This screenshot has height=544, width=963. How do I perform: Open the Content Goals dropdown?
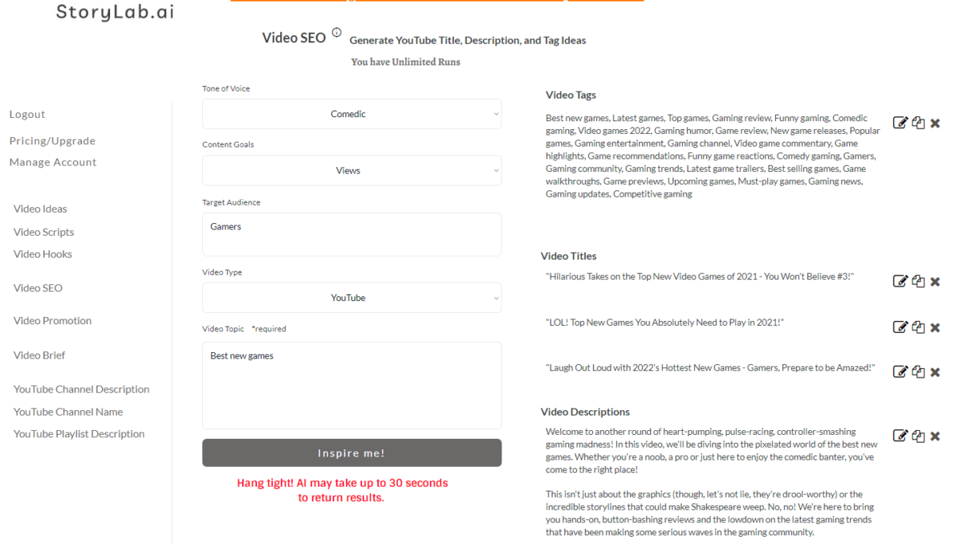[351, 169]
